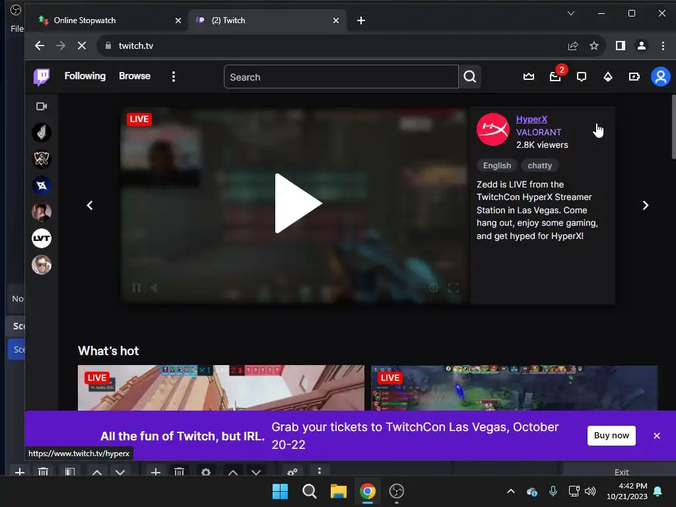Viewport: 676px width, 507px height.
Task: Open the blue star-logo sidebar channel
Action: [42, 186]
